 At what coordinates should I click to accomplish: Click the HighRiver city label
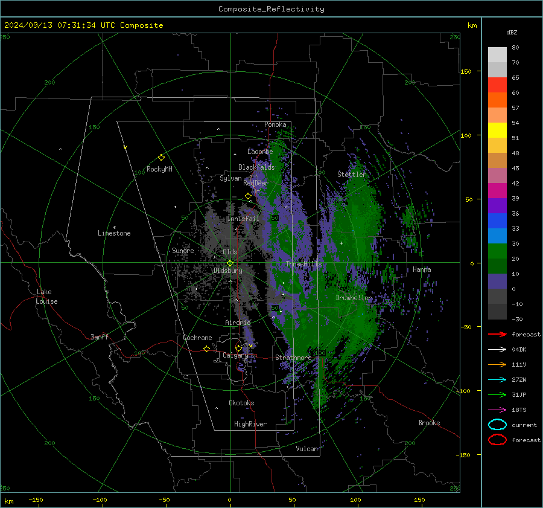[x=250, y=424]
